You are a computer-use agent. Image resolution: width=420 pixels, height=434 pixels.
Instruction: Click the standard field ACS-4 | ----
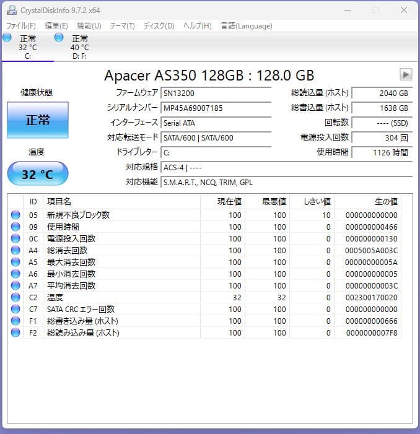pyautogui.click(x=286, y=167)
